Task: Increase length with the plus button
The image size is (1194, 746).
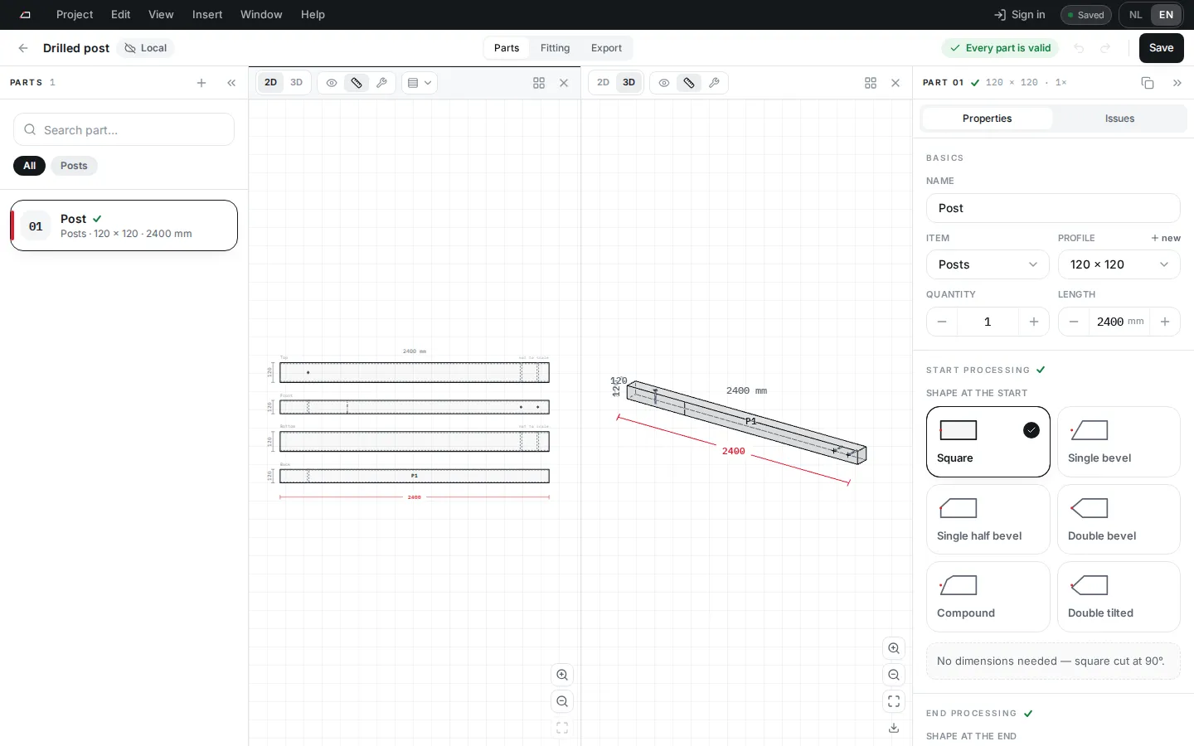Action: tap(1165, 322)
